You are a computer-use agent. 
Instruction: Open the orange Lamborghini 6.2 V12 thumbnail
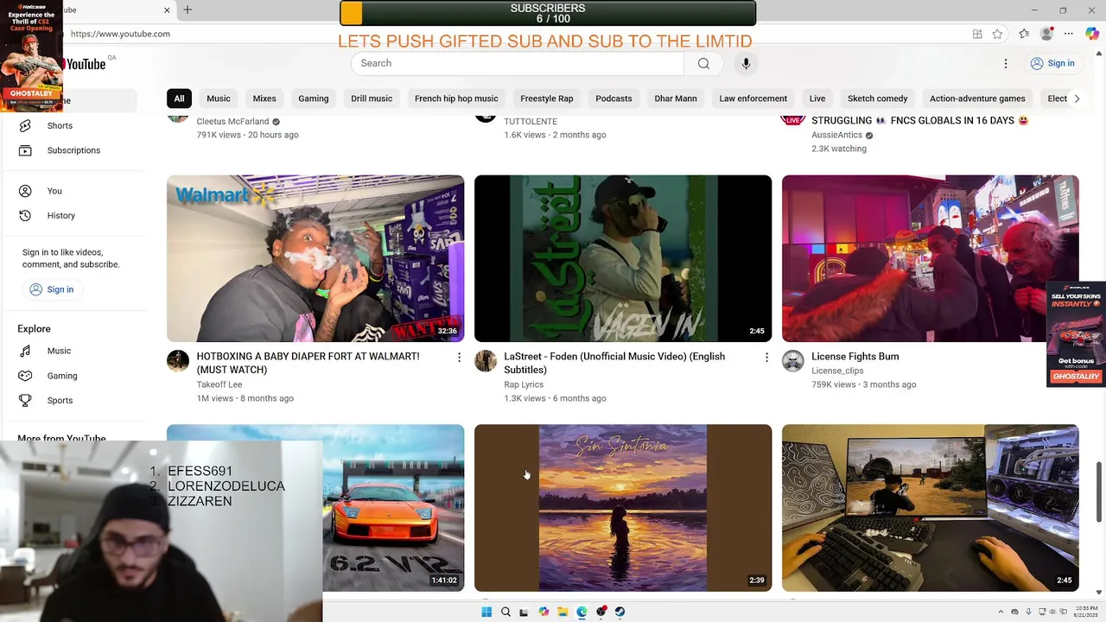click(x=393, y=508)
